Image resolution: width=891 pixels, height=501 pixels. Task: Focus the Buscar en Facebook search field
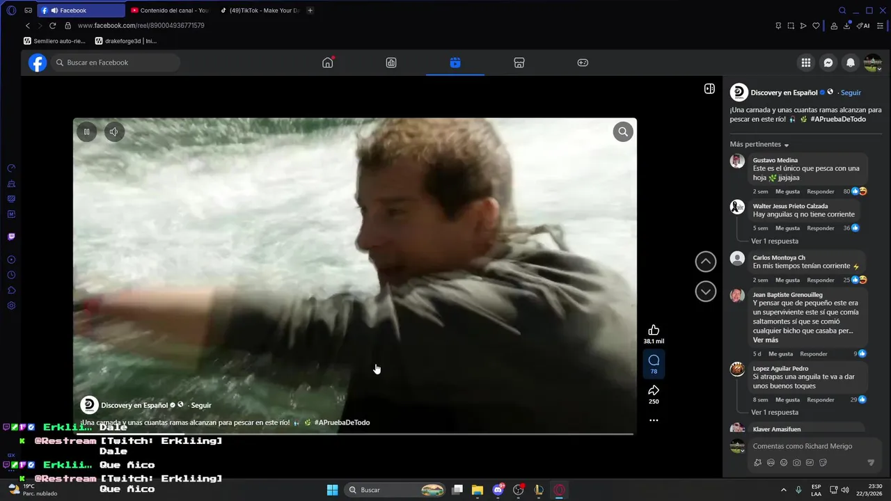(116, 63)
